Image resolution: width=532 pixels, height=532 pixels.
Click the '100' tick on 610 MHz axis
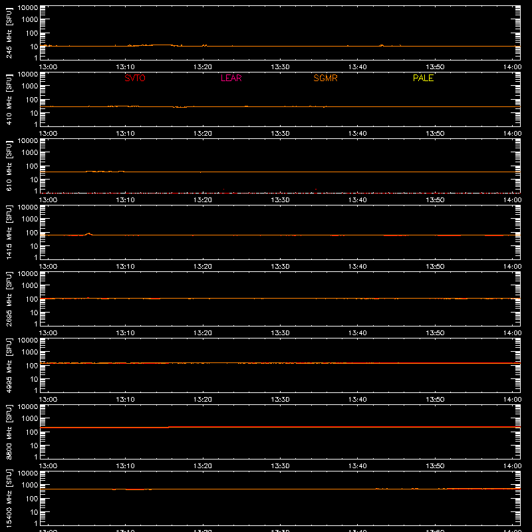[x=32, y=166]
